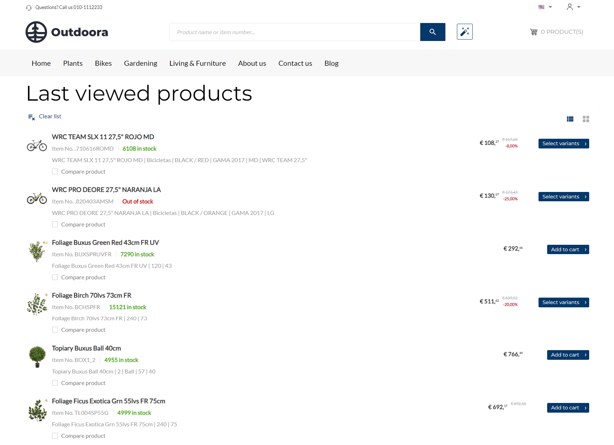The image size is (614, 445).
Task: Click the search magnifier button
Action: pos(432,32)
